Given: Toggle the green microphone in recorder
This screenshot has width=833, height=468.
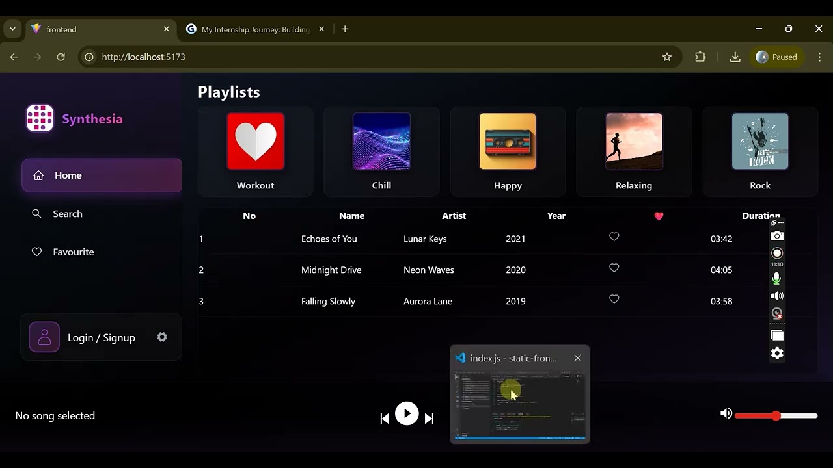Looking at the screenshot, I should point(776,278).
